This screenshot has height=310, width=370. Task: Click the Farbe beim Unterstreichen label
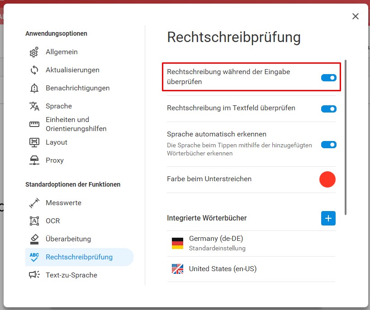[x=209, y=179]
